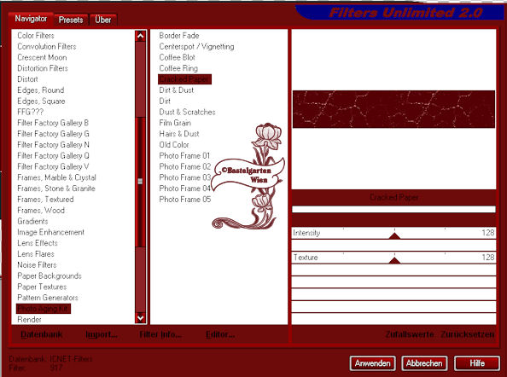507x377 pixels.
Task: Choose Coffee Ring filter effect
Action: tap(178, 68)
